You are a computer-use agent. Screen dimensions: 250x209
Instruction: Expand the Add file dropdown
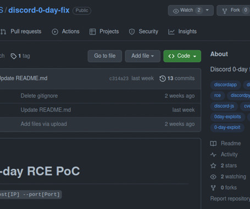click(x=143, y=56)
